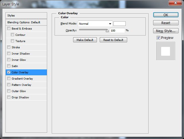The height and width of the screenshot is (139, 184).
Task: Click the Opacity value field
Action: (x=117, y=30)
